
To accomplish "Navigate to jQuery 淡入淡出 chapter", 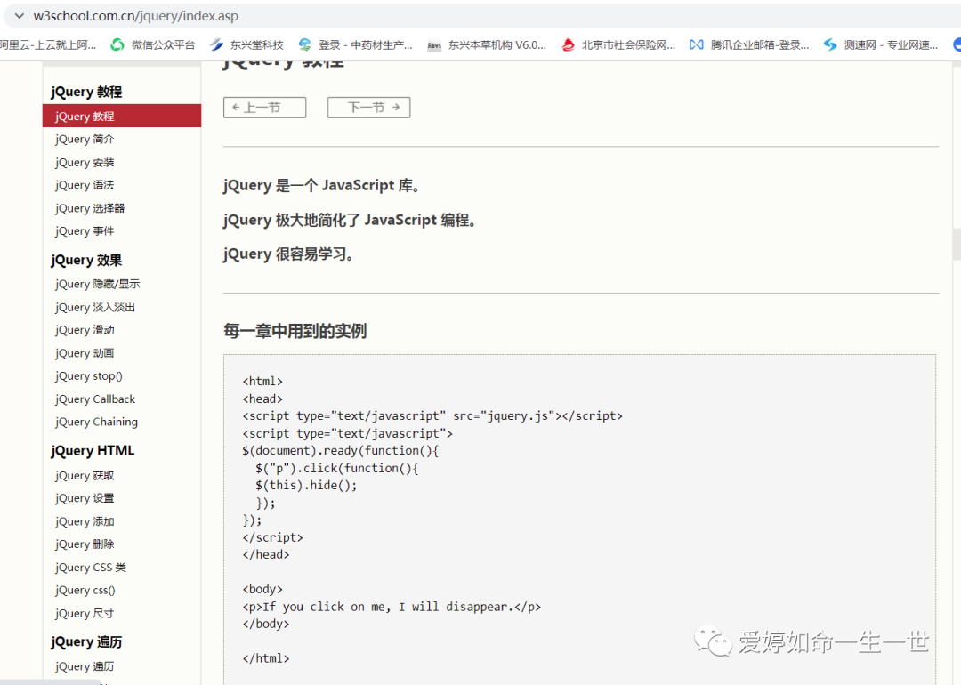I will [x=95, y=307].
